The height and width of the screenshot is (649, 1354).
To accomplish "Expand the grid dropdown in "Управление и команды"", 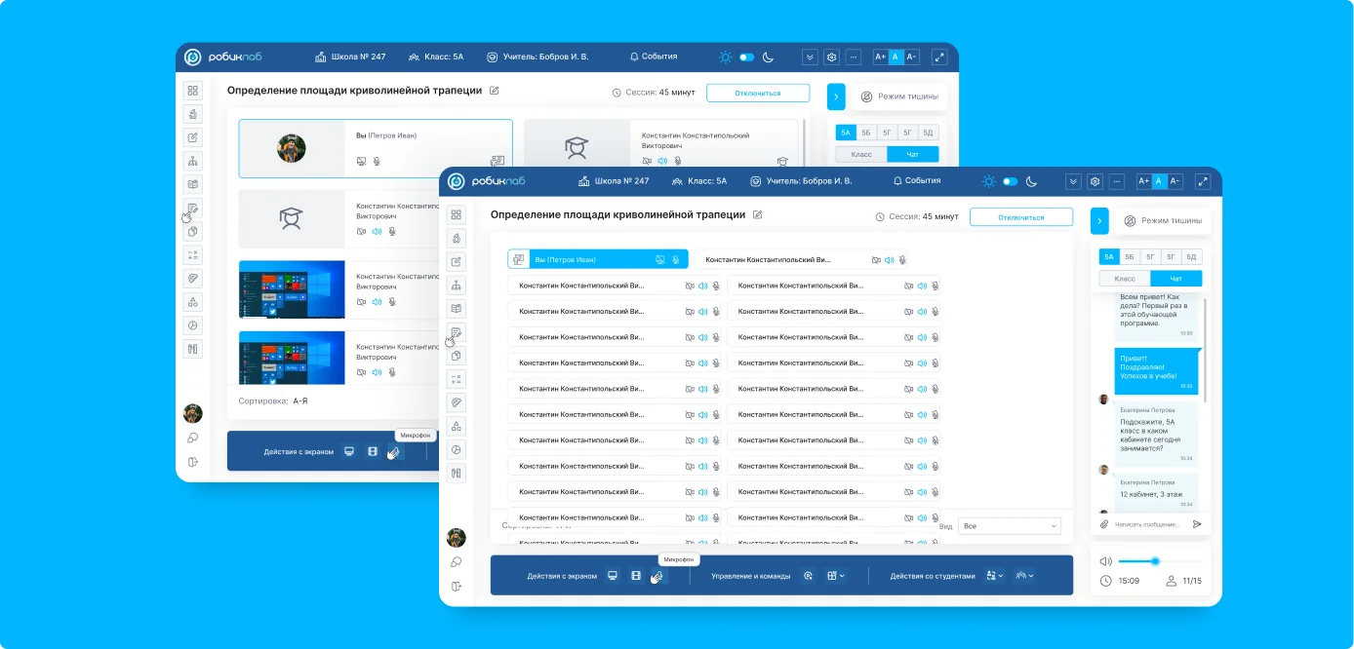I will [x=835, y=576].
